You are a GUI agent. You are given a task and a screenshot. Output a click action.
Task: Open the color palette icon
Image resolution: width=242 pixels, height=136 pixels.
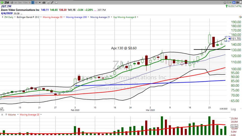click(240, 17)
